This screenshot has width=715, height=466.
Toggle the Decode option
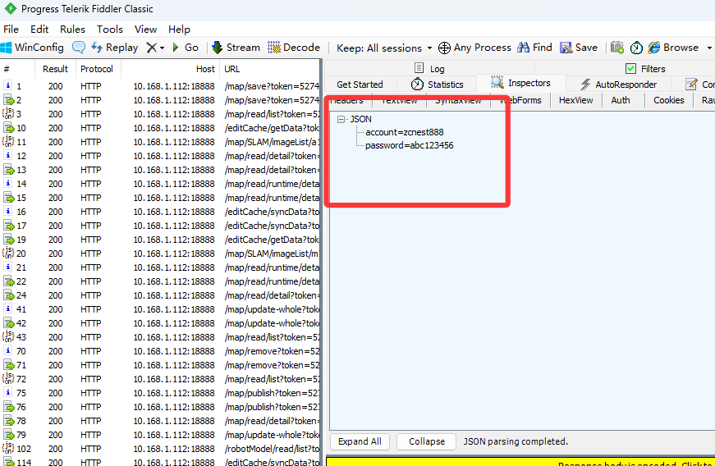294,48
